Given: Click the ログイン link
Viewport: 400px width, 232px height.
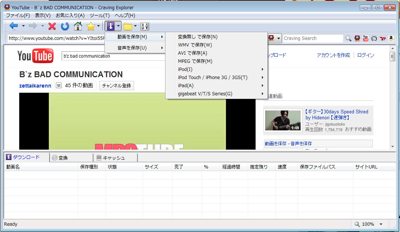Looking at the screenshot, I should [366, 55].
